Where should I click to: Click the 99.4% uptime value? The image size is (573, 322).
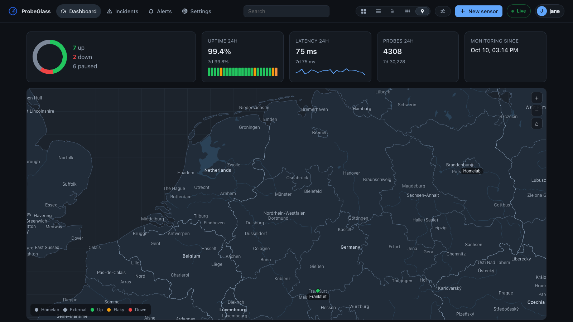[219, 52]
